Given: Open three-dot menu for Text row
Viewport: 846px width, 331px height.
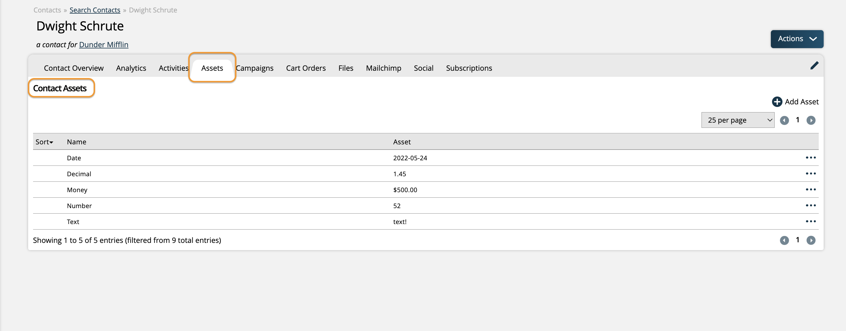Looking at the screenshot, I should click(x=811, y=221).
